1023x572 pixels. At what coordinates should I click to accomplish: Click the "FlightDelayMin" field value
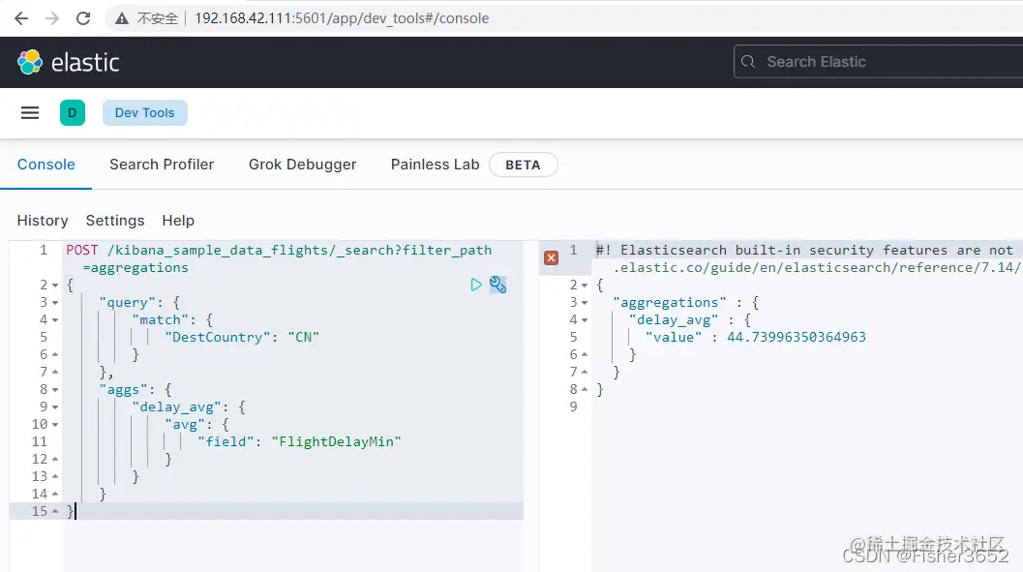click(336, 441)
